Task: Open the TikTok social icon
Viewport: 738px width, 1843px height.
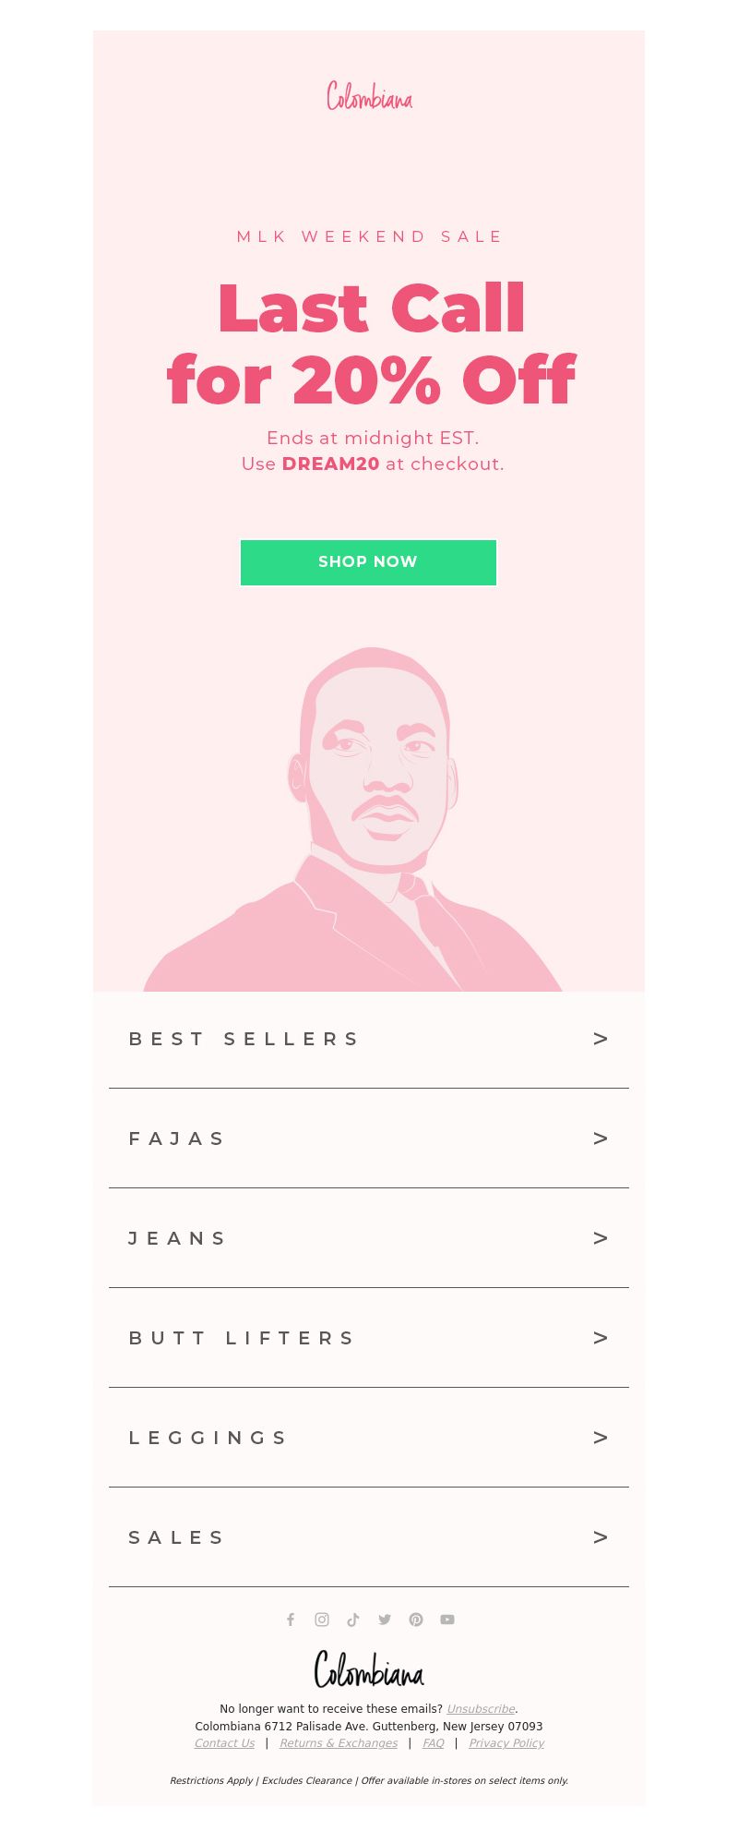Action: (353, 1620)
